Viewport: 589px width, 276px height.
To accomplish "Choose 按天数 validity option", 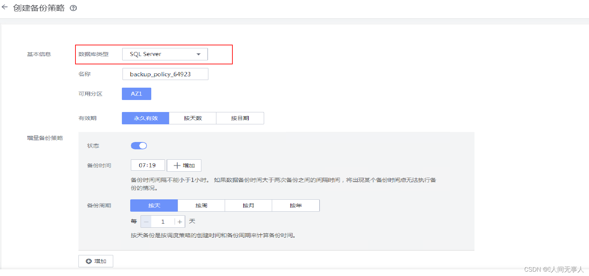I will point(193,118).
